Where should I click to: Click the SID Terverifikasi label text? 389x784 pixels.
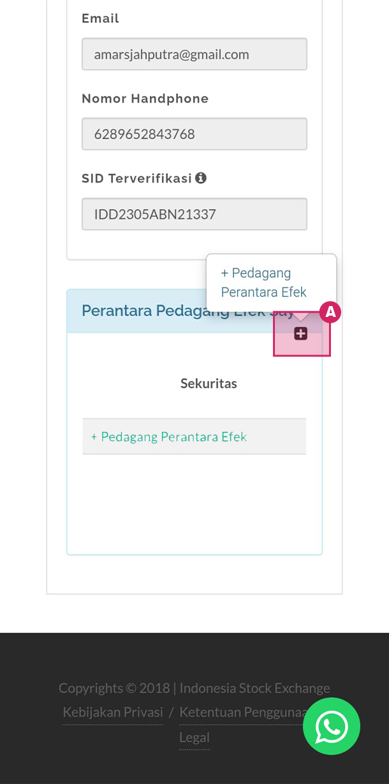136,178
